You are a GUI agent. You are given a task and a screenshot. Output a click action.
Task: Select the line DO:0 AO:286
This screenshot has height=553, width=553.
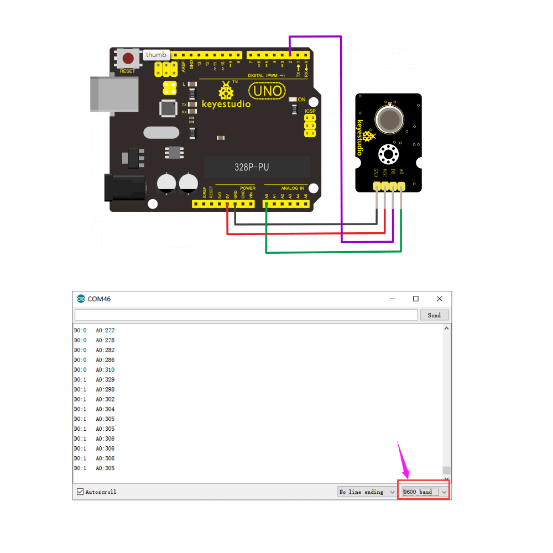pos(94,360)
